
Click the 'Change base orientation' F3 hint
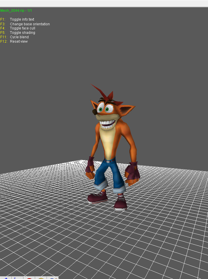point(30,24)
